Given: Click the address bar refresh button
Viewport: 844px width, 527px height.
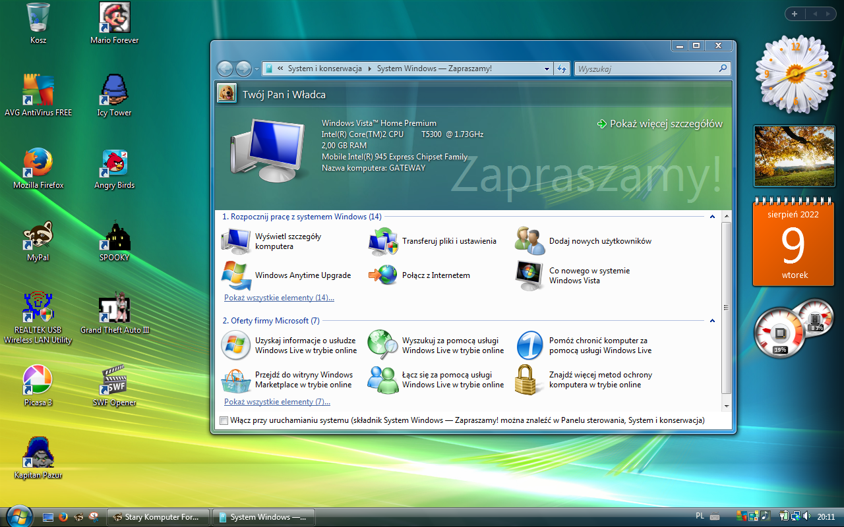Looking at the screenshot, I should (x=562, y=69).
